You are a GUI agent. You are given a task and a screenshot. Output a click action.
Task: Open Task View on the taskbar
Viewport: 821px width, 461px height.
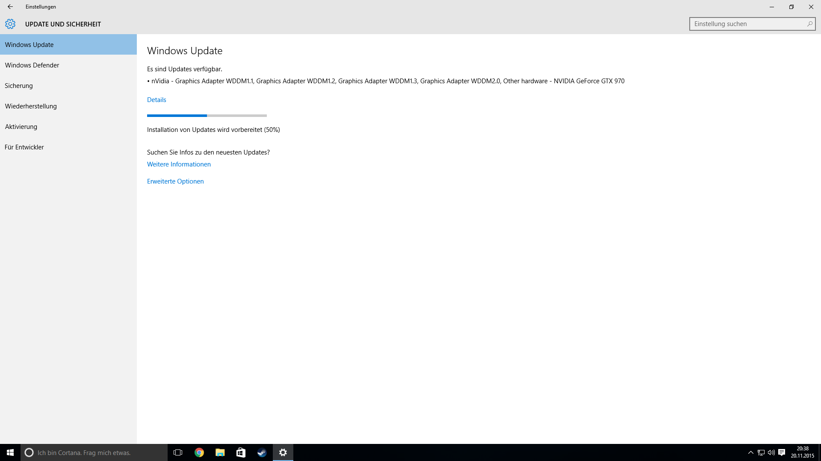pos(178,452)
